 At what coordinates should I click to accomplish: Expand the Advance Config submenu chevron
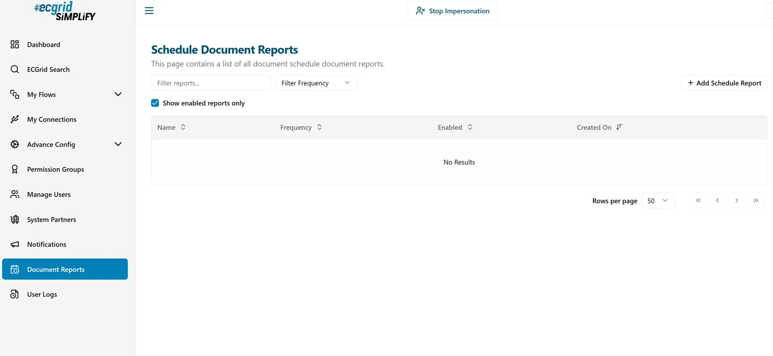[x=118, y=144]
